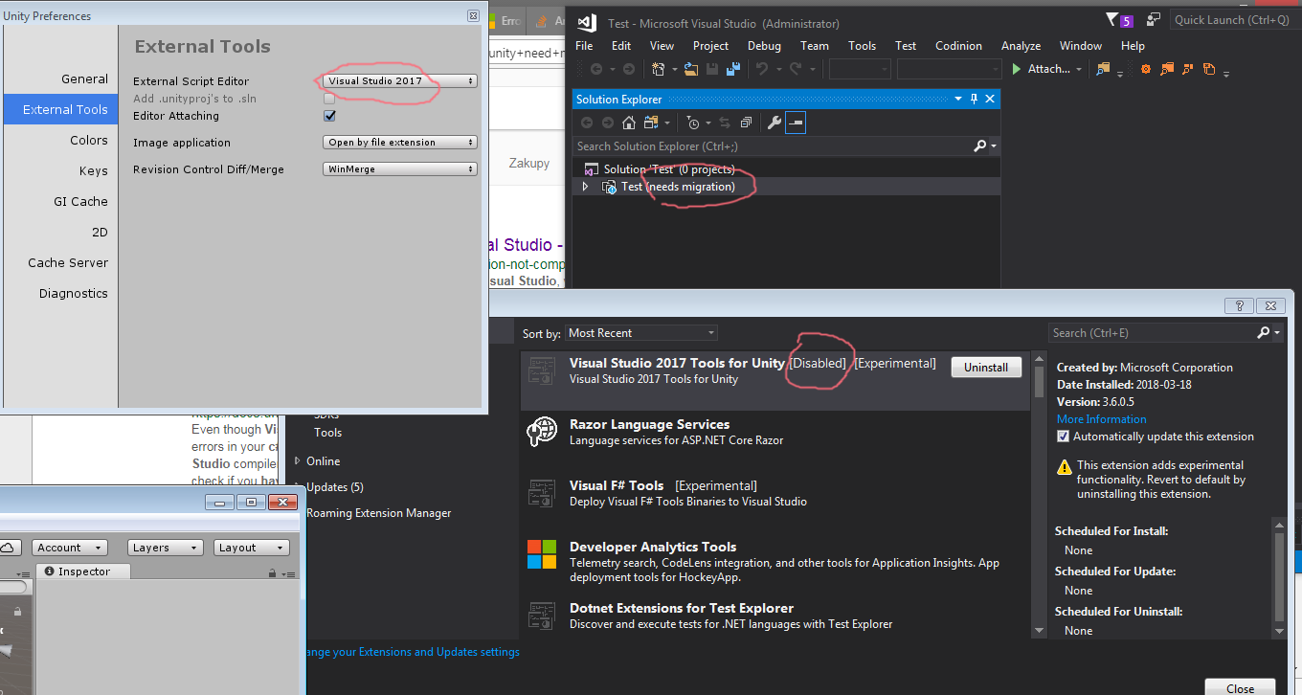
Task: Click extensions search magnifier icon
Action: pyautogui.click(x=1264, y=332)
